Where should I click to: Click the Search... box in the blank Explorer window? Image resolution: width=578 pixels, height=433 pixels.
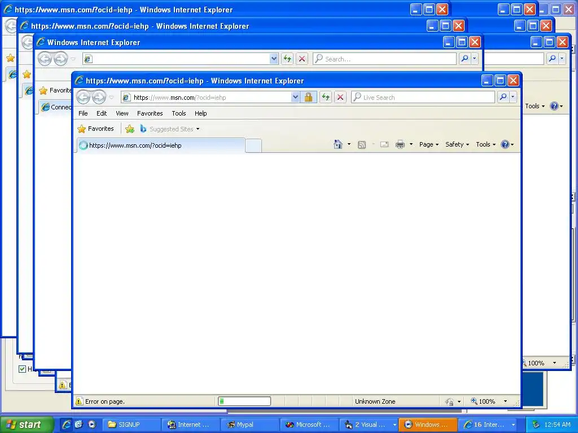pyautogui.click(x=384, y=59)
